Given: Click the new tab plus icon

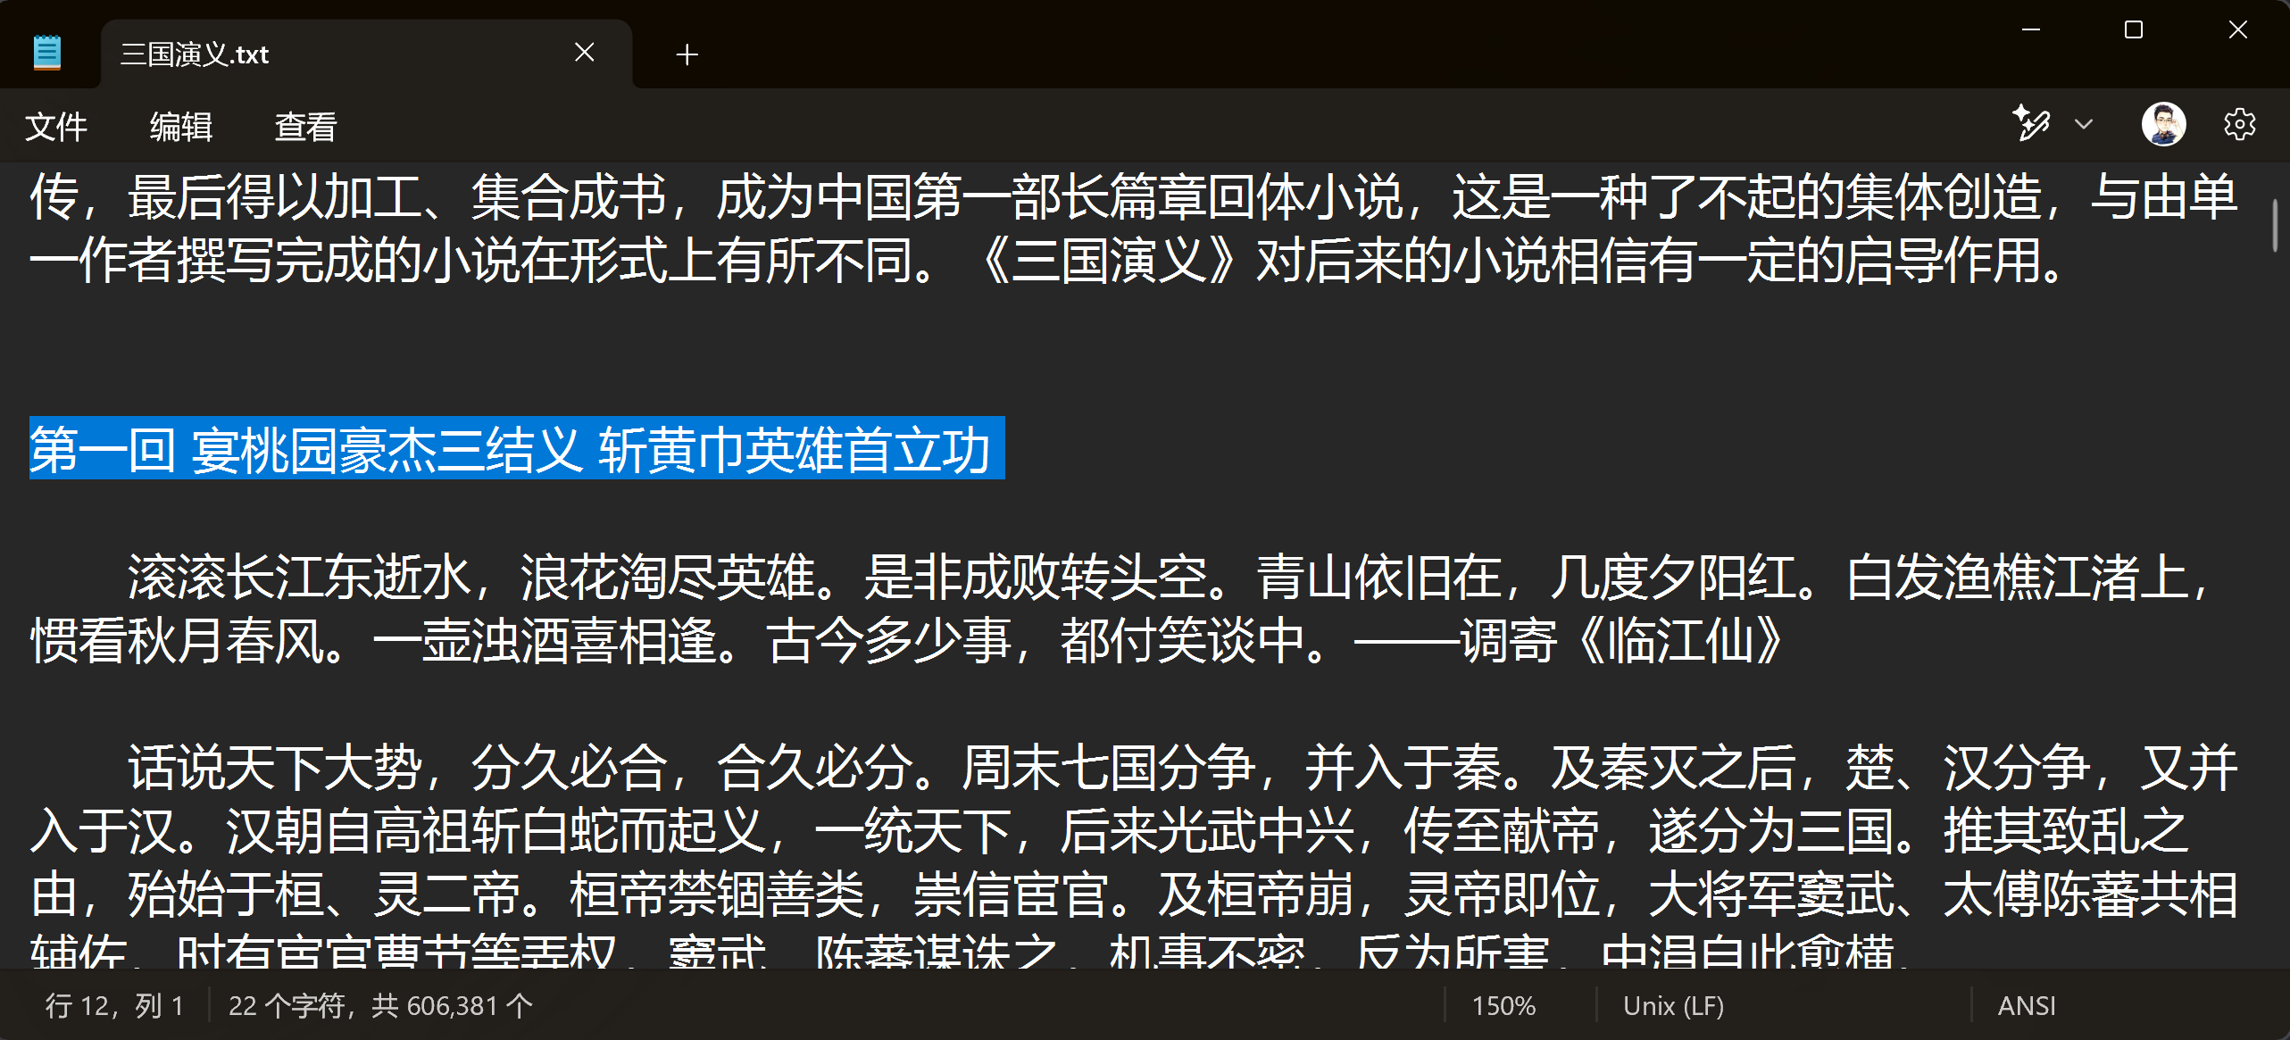Looking at the screenshot, I should [x=687, y=54].
